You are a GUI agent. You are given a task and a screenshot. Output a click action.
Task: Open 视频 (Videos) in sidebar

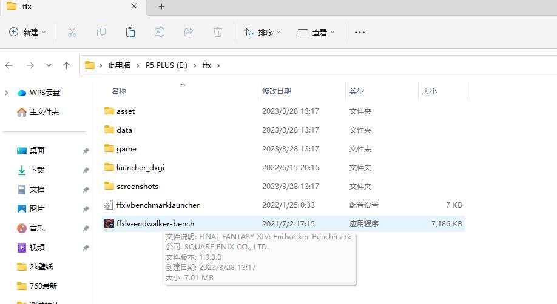pos(37,247)
